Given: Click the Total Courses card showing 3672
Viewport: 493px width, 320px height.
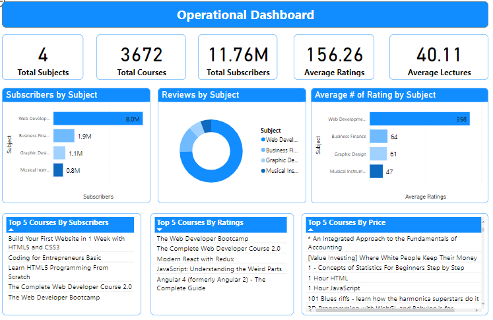Looking at the screenshot, I should pos(141,57).
